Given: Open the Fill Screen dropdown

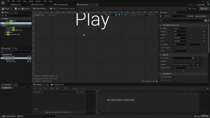Looking at the screenshot, I should (x=153, y=15).
